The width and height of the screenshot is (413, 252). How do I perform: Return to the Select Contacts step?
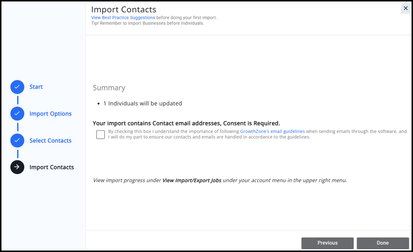tap(50, 141)
